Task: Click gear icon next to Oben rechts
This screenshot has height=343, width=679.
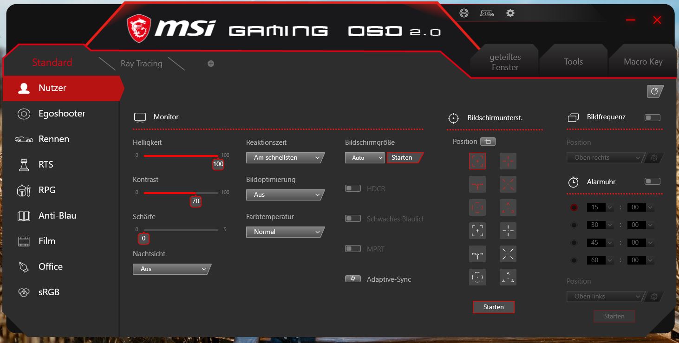Action: coord(654,158)
